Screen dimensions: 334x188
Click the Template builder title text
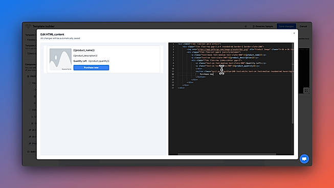tap(43, 27)
